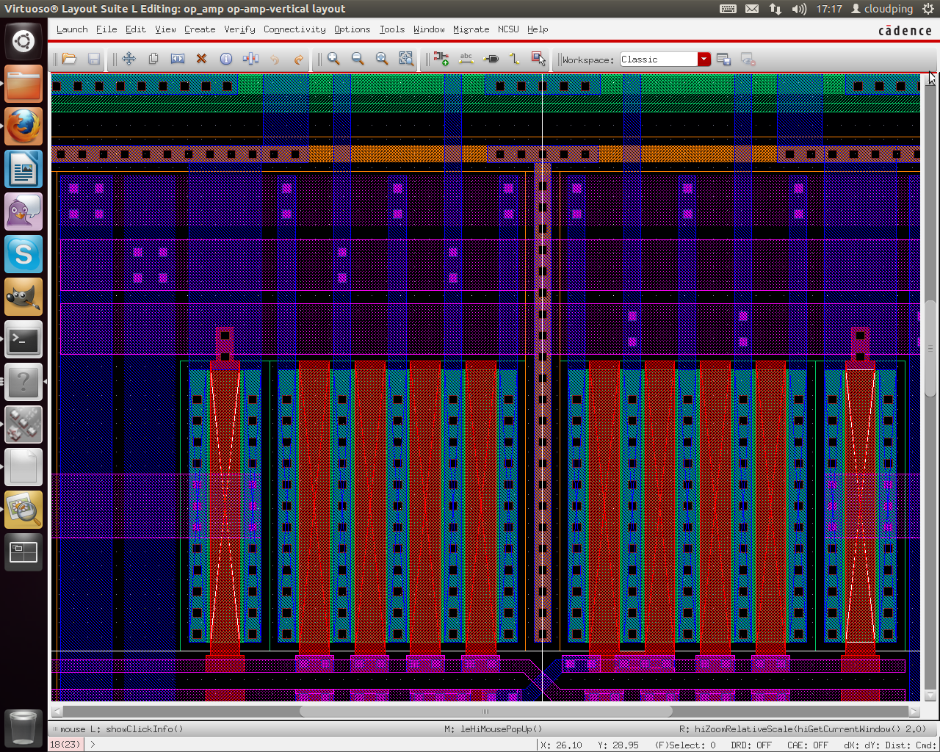Click the volume speaker indicator
The image size is (940, 752).
click(800, 9)
